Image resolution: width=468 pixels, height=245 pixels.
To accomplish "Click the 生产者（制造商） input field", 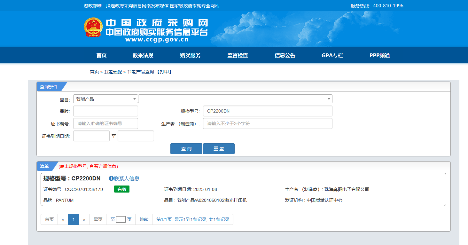I will (x=268, y=123).
